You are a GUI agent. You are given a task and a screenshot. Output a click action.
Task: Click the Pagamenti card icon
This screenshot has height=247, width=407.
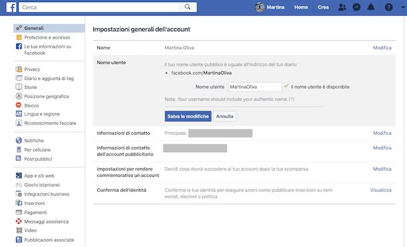click(19, 212)
